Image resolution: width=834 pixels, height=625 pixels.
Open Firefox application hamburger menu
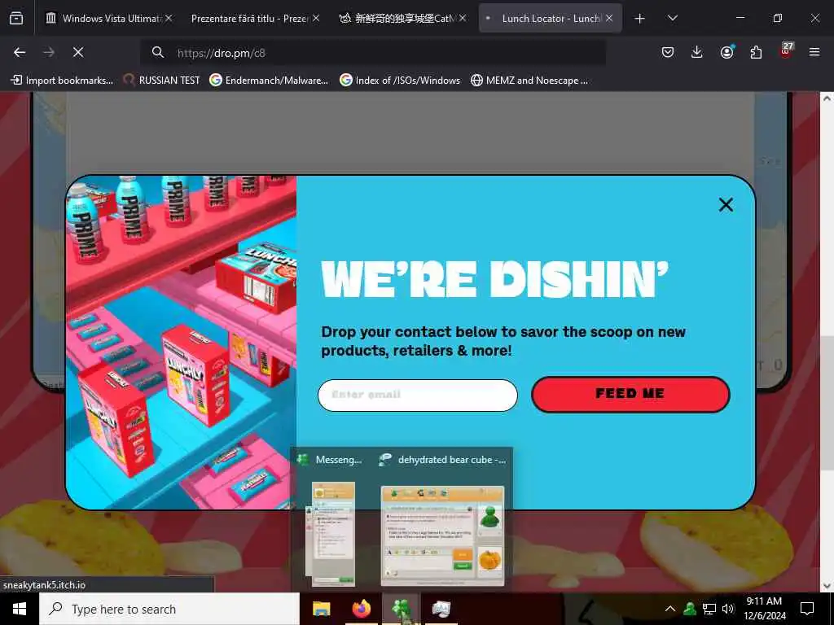tap(814, 52)
